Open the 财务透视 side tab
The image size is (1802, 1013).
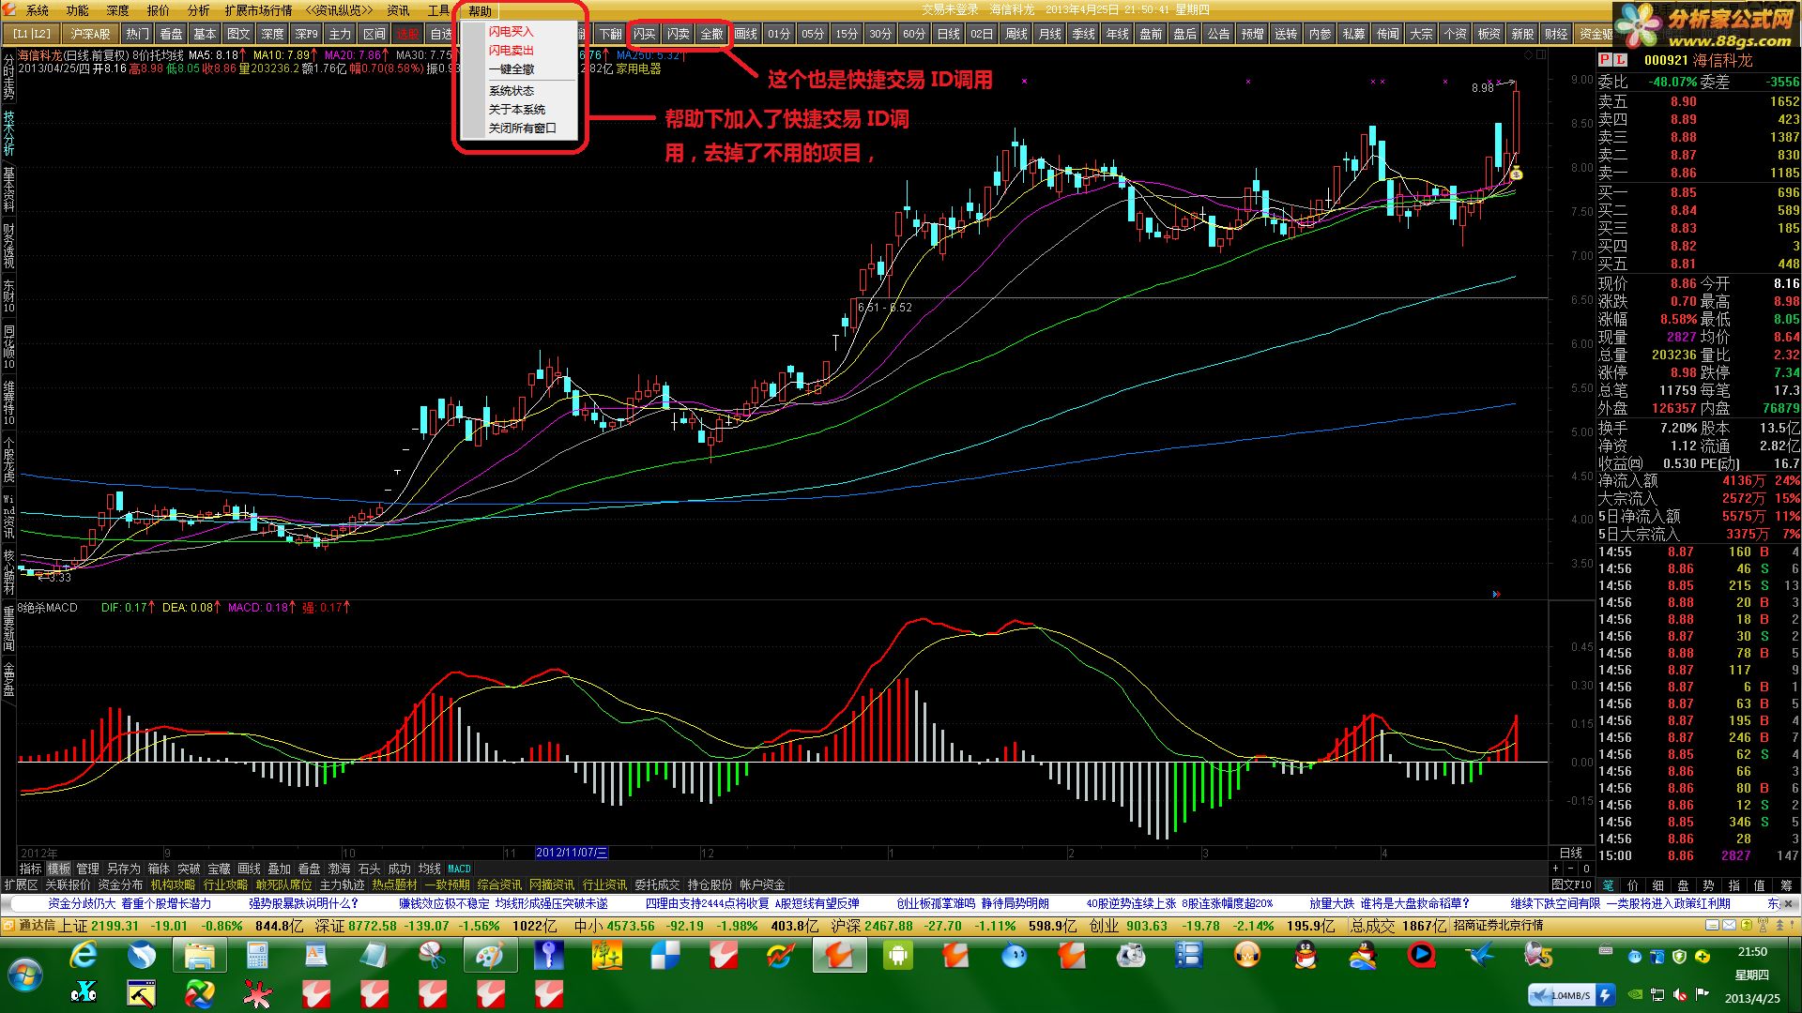pos(8,246)
